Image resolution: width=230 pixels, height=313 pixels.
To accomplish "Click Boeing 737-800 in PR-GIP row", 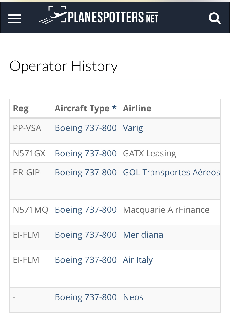I will coord(86,173).
